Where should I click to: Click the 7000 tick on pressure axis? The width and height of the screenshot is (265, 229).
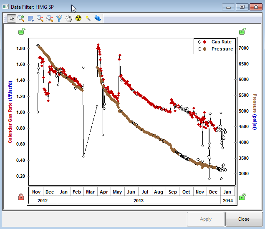click(x=244, y=48)
